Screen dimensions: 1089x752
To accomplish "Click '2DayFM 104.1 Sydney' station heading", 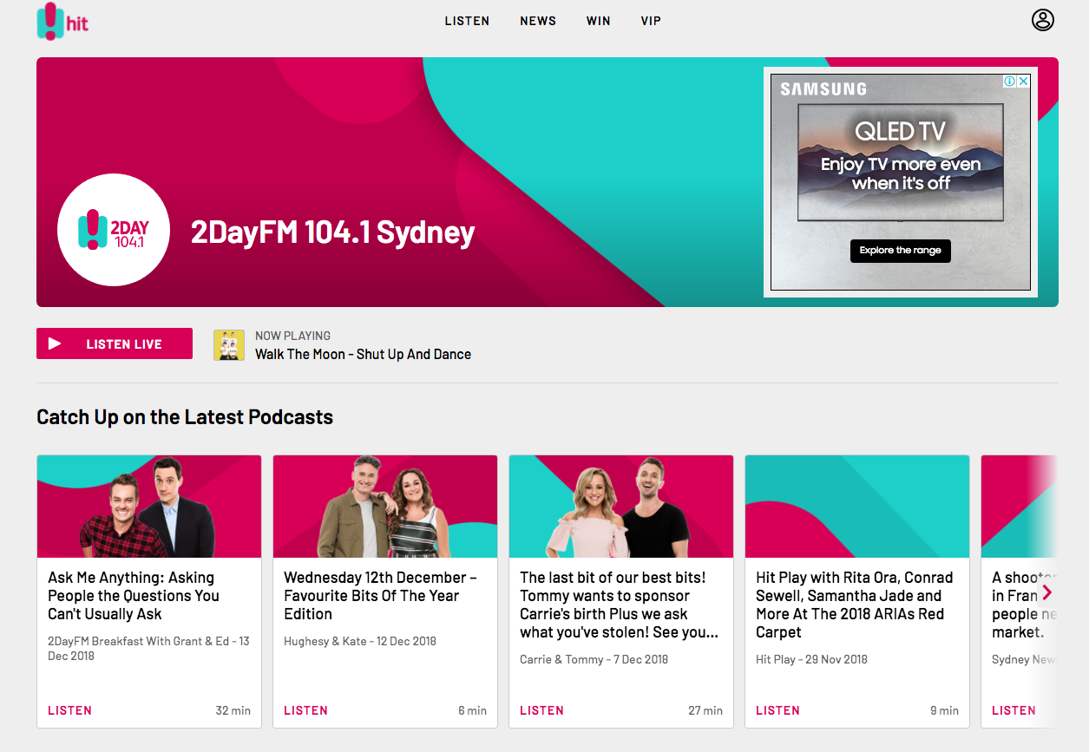I will [333, 232].
